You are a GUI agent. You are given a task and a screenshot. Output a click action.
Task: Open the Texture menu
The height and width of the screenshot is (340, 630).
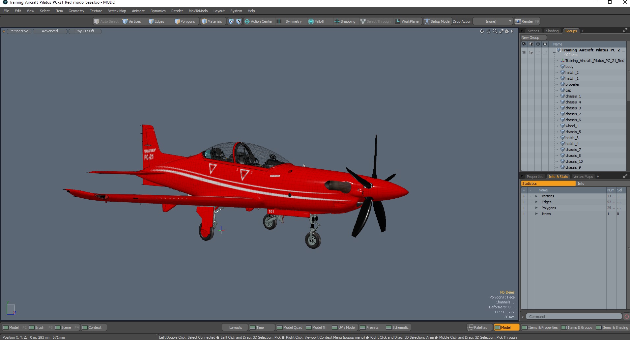tap(96, 11)
